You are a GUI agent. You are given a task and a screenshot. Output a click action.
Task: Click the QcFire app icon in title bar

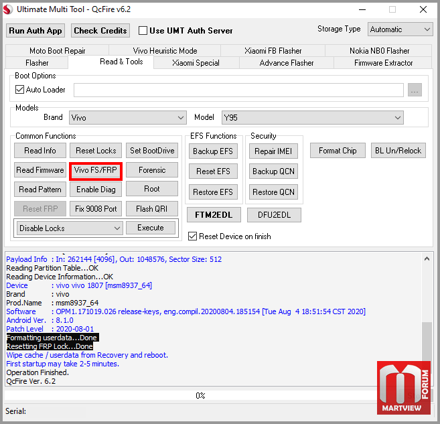tap(8, 9)
